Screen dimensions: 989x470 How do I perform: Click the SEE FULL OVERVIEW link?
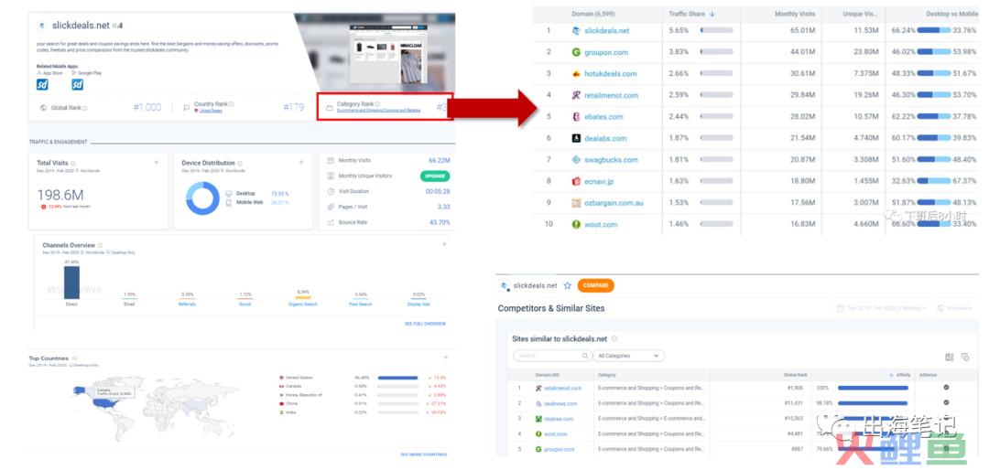pyautogui.click(x=425, y=324)
